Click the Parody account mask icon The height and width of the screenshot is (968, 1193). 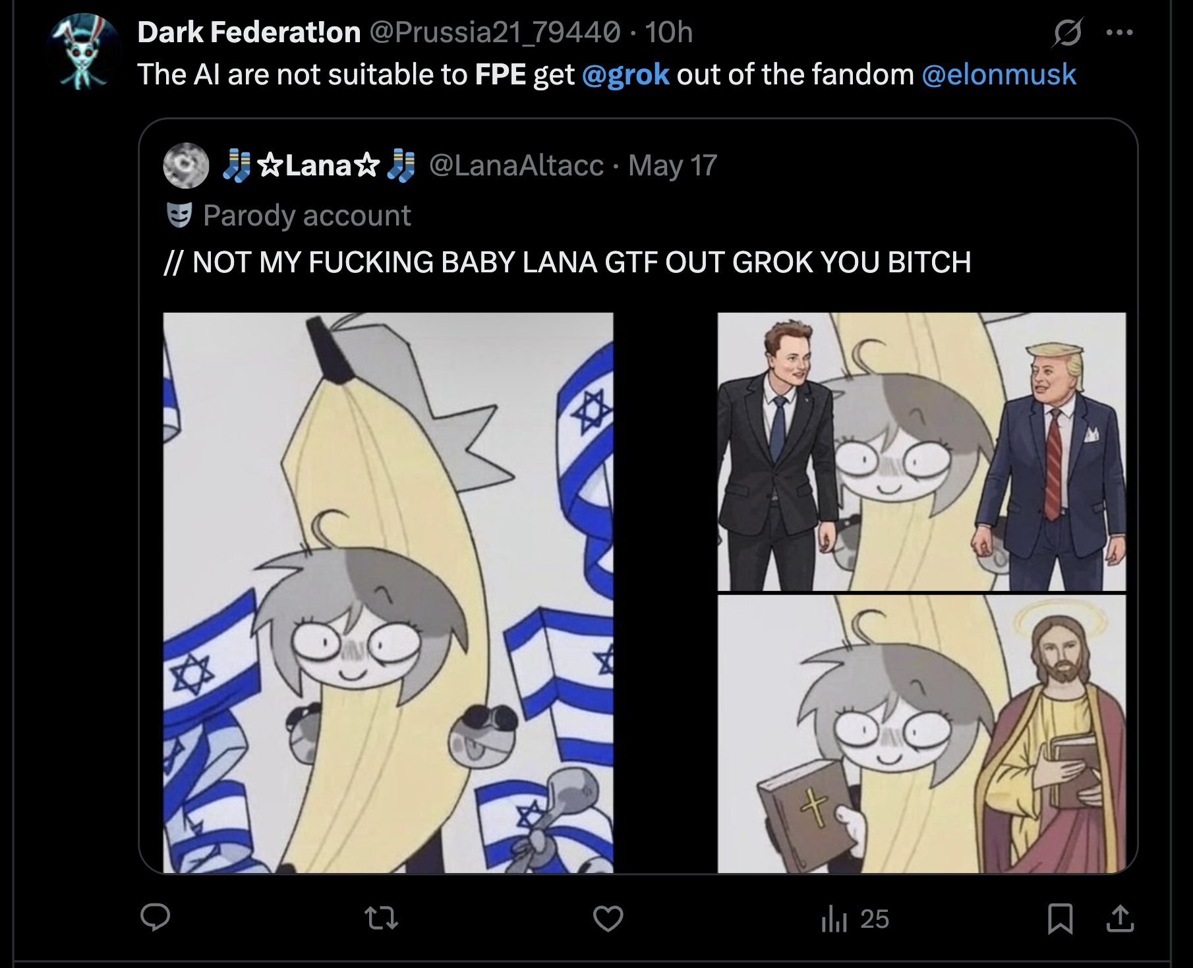[x=179, y=215]
